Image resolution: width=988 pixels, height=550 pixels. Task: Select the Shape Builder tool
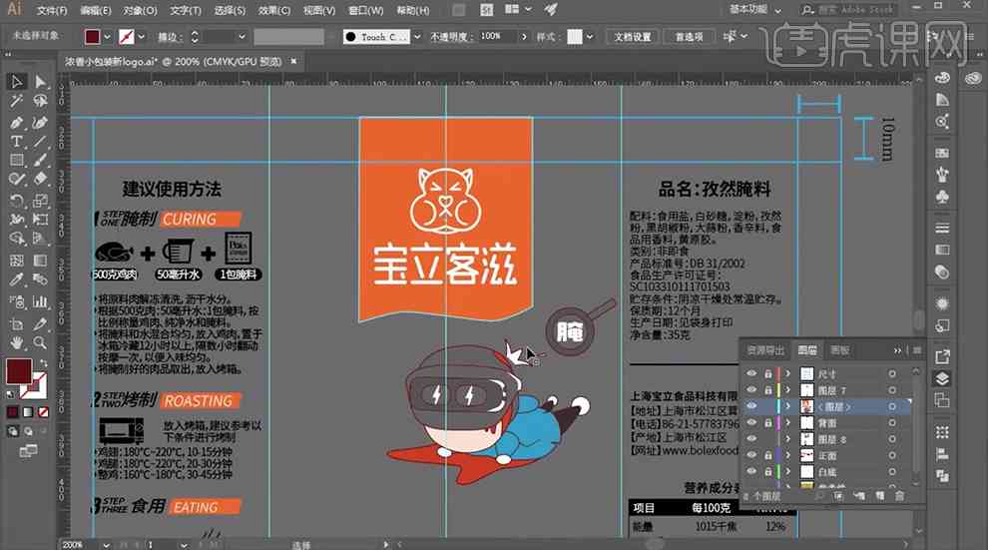[x=16, y=239]
